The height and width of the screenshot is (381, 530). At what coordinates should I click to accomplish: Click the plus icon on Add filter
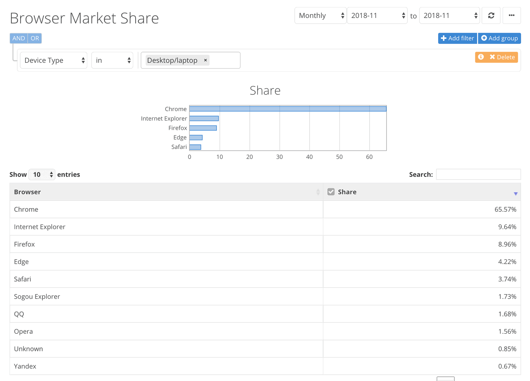click(x=444, y=38)
